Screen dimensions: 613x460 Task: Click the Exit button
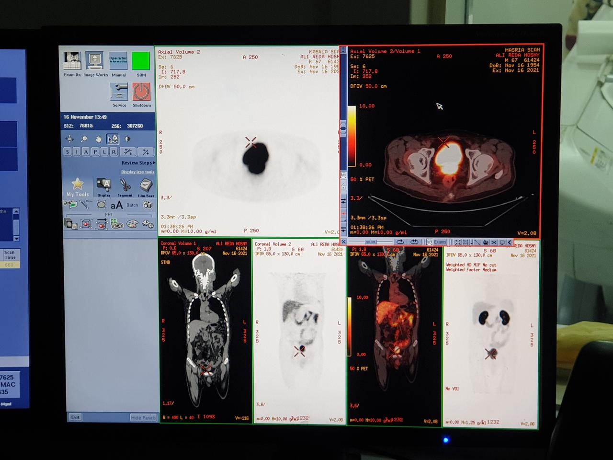coord(75,417)
